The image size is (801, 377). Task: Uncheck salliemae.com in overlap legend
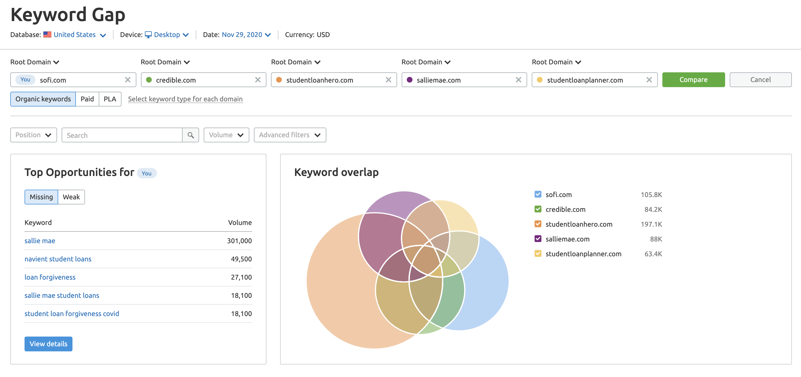click(538, 239)
